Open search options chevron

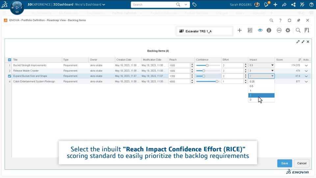pyautogui.click(x=186, y=4)
